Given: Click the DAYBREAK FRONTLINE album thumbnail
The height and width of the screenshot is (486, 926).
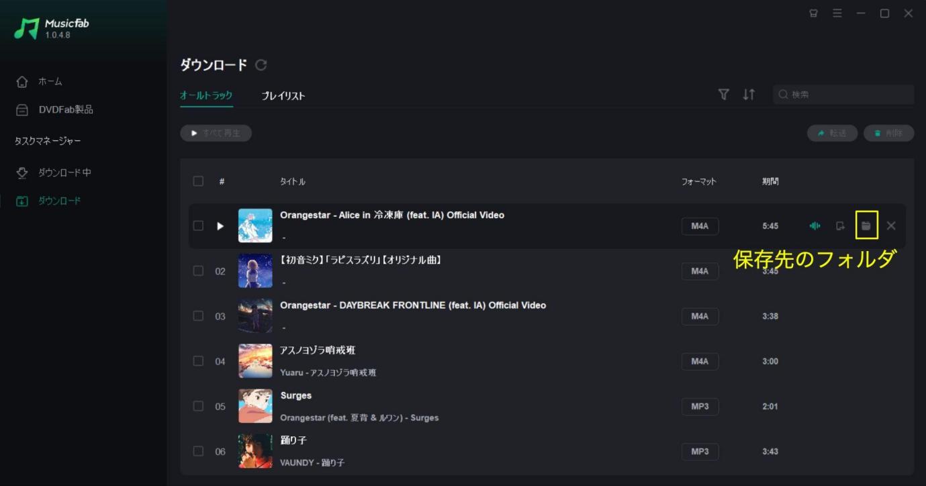Looking at the screenshot, I should click(255, 315).
